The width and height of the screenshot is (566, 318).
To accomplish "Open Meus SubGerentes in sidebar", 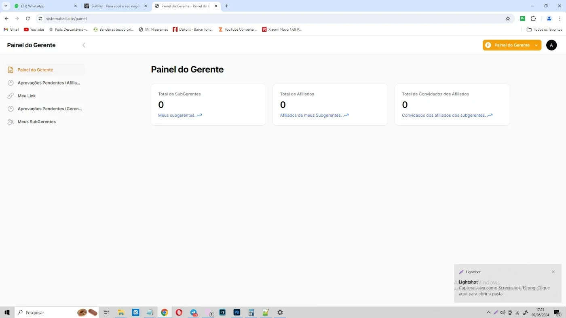I will (45, 122).
